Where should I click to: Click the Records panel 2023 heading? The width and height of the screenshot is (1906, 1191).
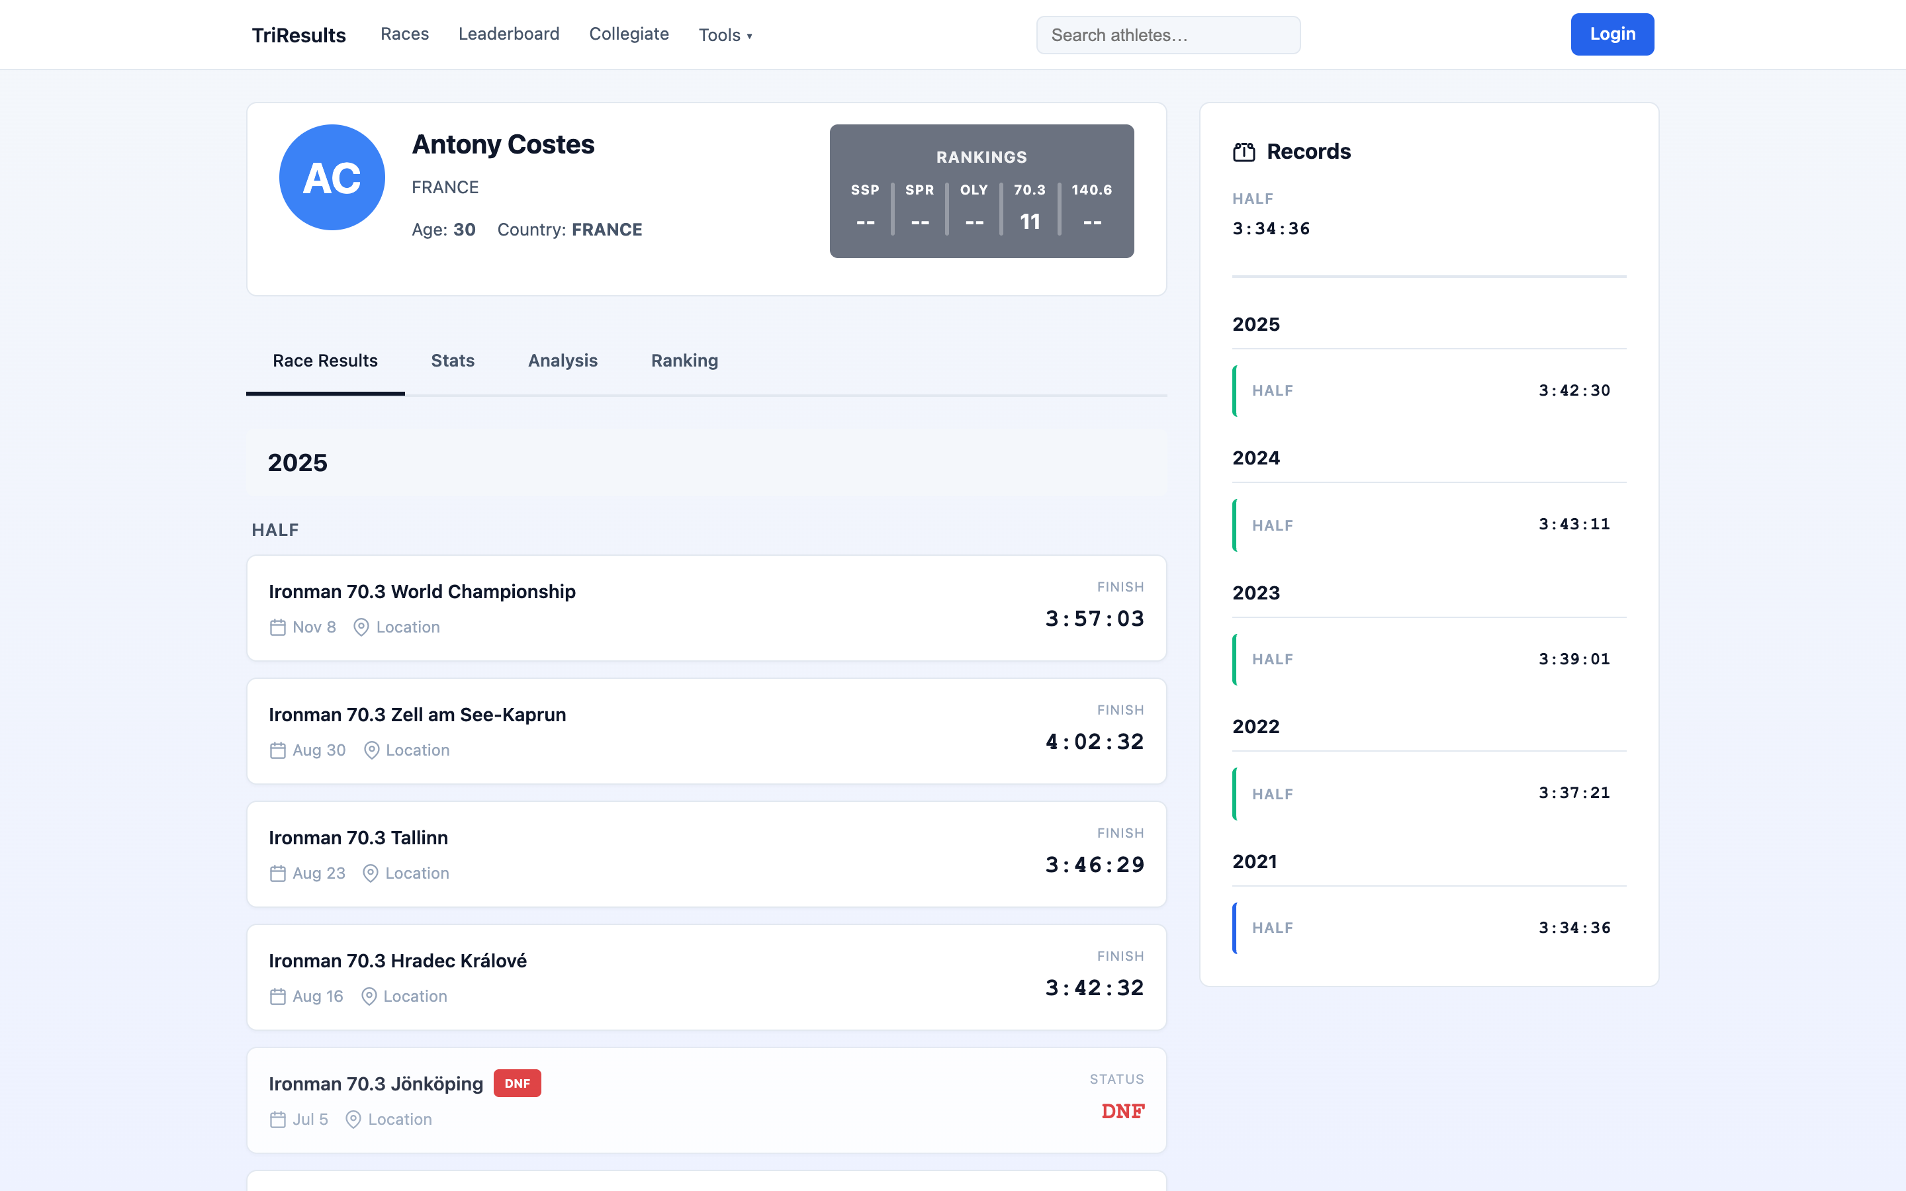[1256, 592]
